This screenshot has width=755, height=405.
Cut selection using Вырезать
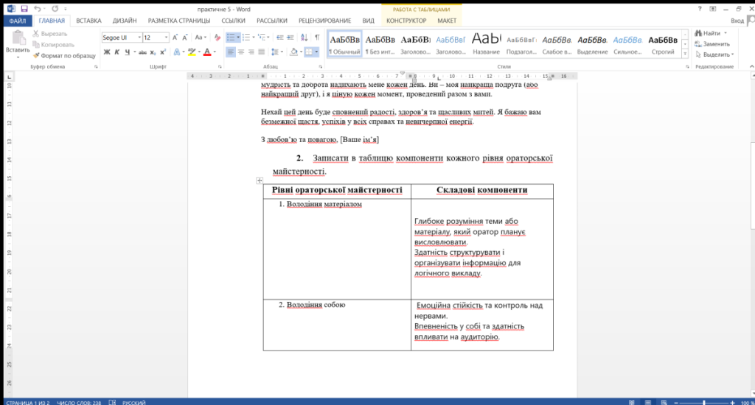pyautogui.click(x=50, y=34)
